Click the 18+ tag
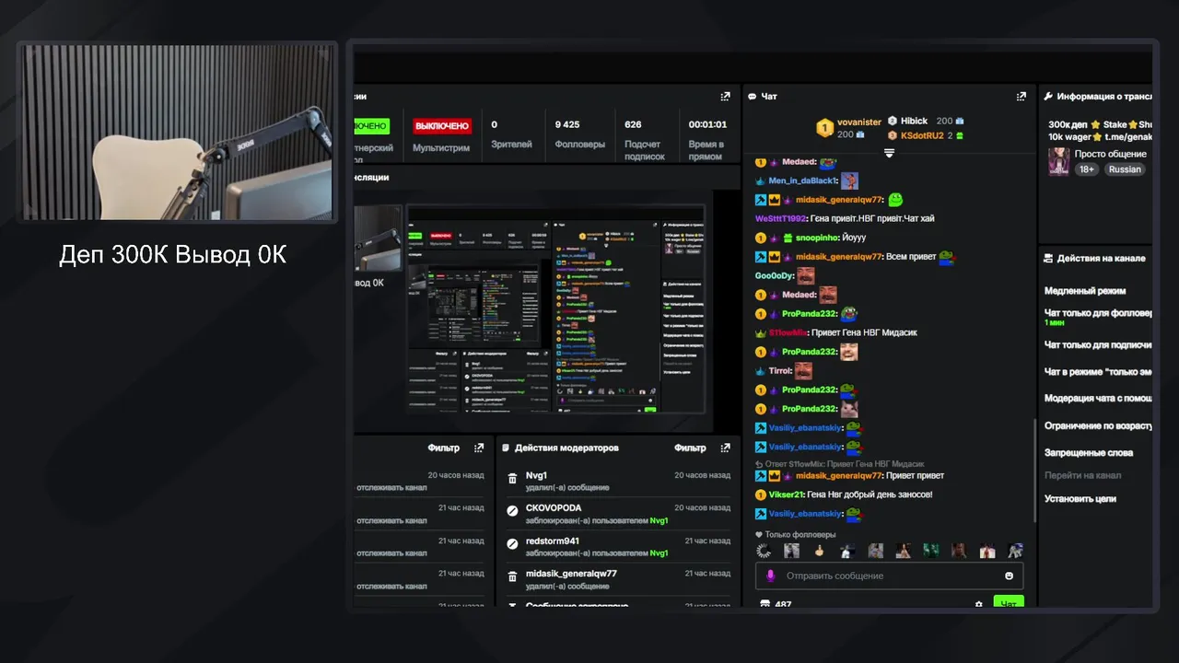The width and height of the screenshot is (1179, 663). point(1087,169)
